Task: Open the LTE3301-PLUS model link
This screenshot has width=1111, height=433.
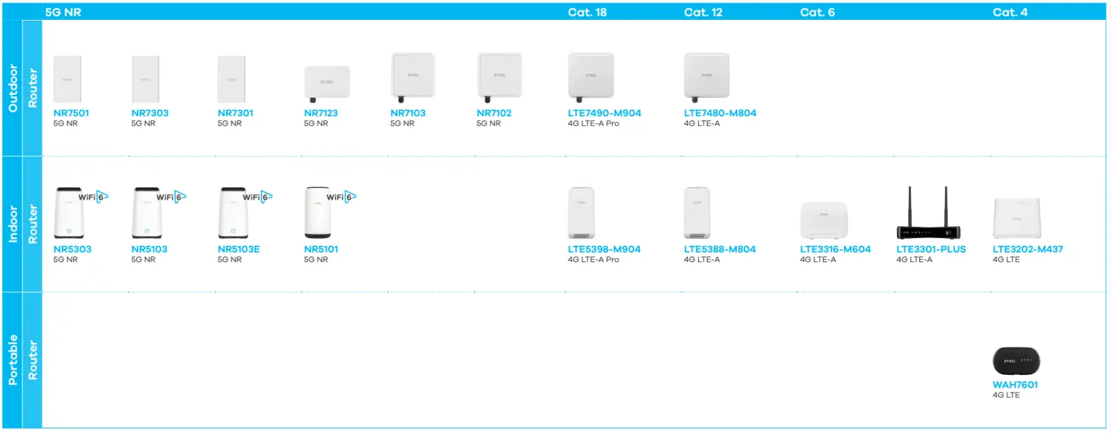Action: click(931, 249)
